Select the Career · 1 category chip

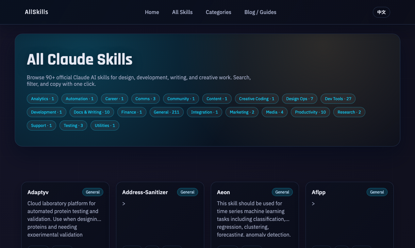point(114,99)
